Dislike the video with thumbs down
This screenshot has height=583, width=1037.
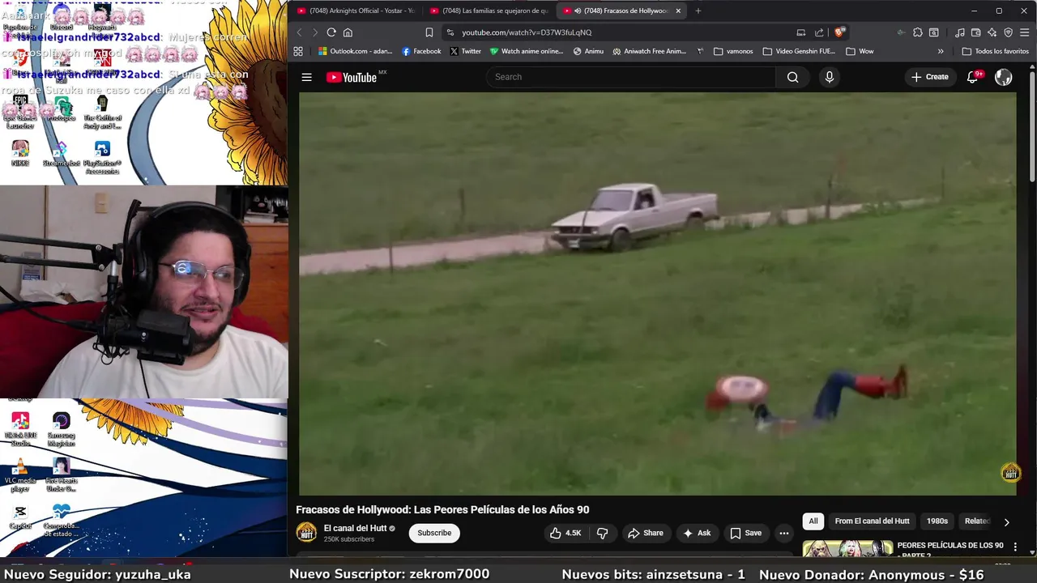tap(602, 533)
